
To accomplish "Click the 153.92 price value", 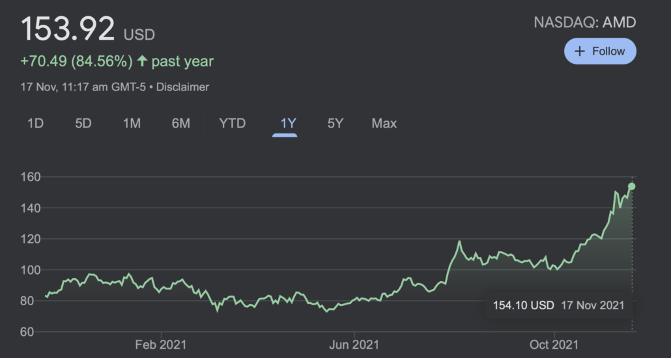I will (x=68, y=28).
